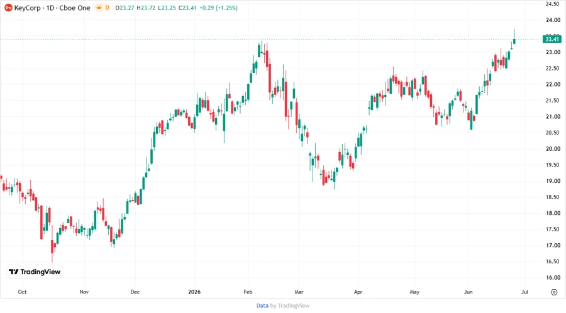
Task: Click the C23.41 close value
Action: pyautogui.click(x=187, y=8)
